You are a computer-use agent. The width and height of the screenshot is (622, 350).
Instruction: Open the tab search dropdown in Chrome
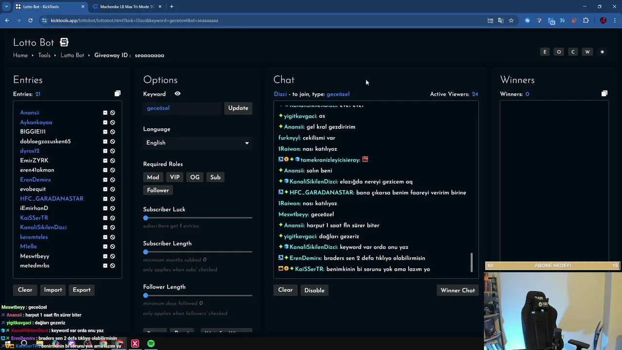[x=6, y=6]
